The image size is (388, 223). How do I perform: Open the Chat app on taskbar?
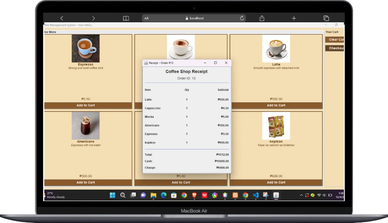pos(143,195)
